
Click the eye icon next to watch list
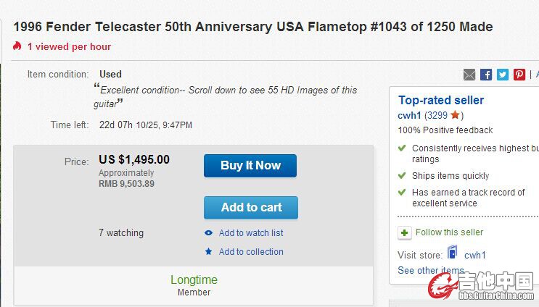(208, 233)
